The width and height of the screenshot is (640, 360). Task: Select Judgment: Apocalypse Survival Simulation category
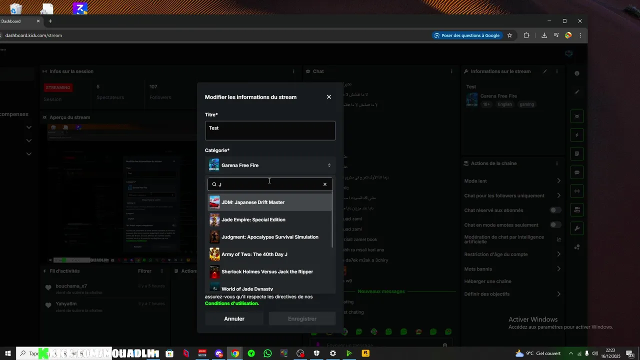click(x=270, y=237)
